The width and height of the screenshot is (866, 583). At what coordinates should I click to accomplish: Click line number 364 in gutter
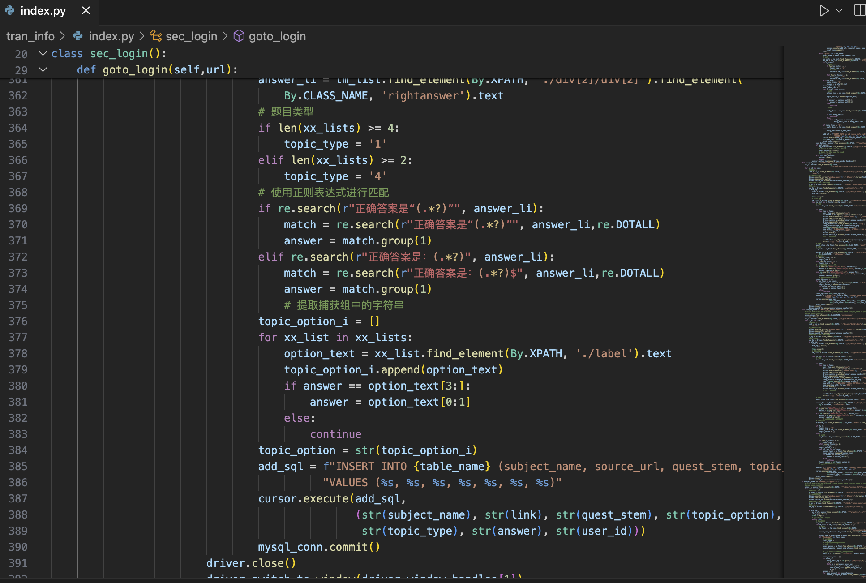click(x=18, y=128)
